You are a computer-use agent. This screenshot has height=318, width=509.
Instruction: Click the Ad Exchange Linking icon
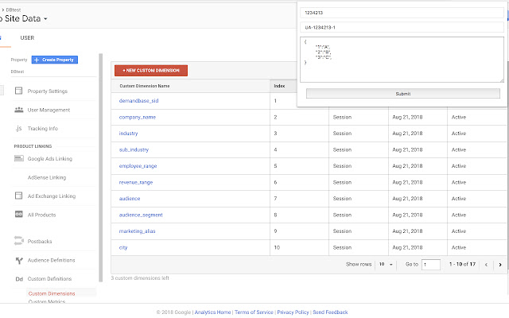click(19, 196)
